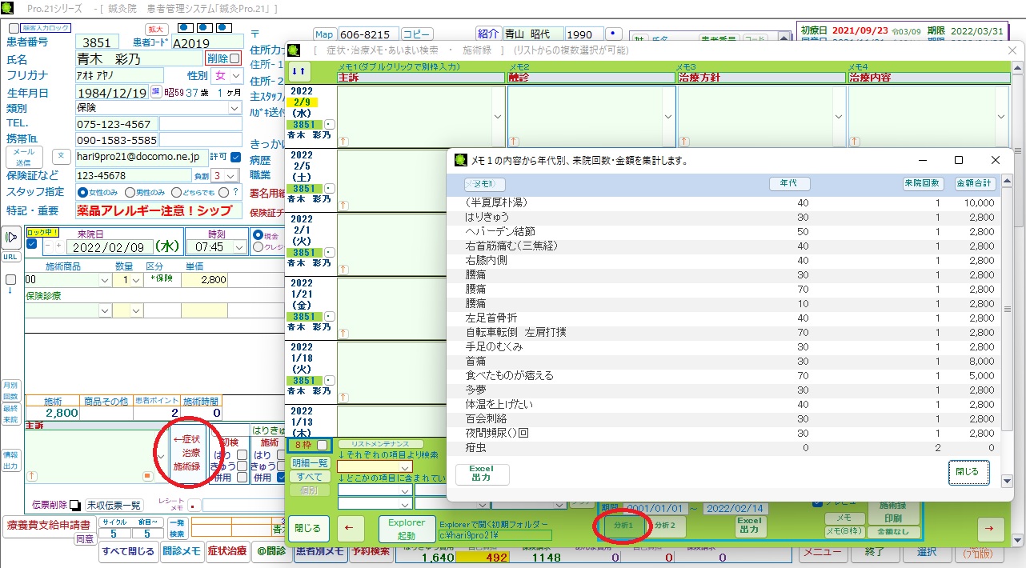Image resolution: width=1026 pixels, height=568 pixels.
Task: Click the sort arrows icon in memo window
Action: (x=299, y=70)
